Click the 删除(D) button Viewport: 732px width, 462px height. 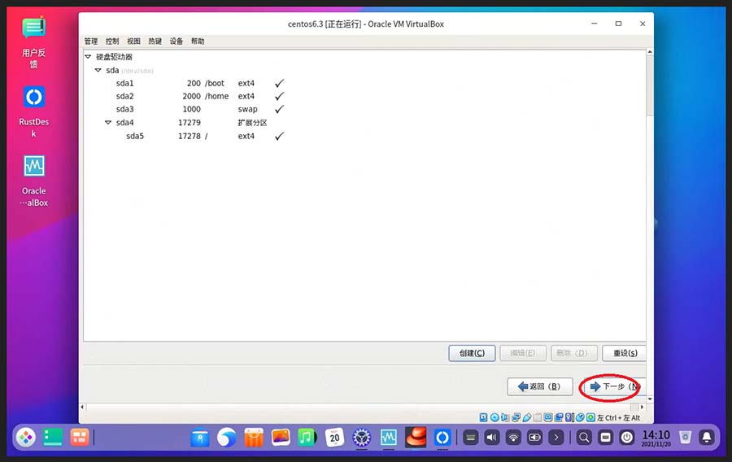point(573,353)
